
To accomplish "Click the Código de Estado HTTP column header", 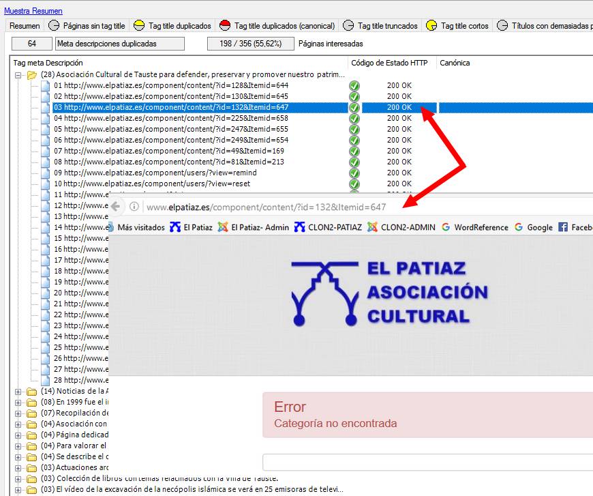I will click(x=389, y=63).
